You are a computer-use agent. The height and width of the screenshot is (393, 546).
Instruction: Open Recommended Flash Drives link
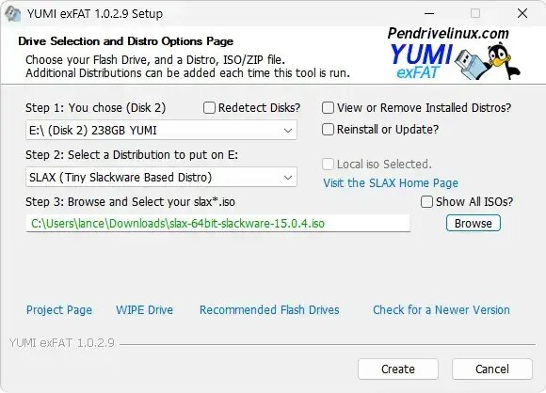(269, 310)
